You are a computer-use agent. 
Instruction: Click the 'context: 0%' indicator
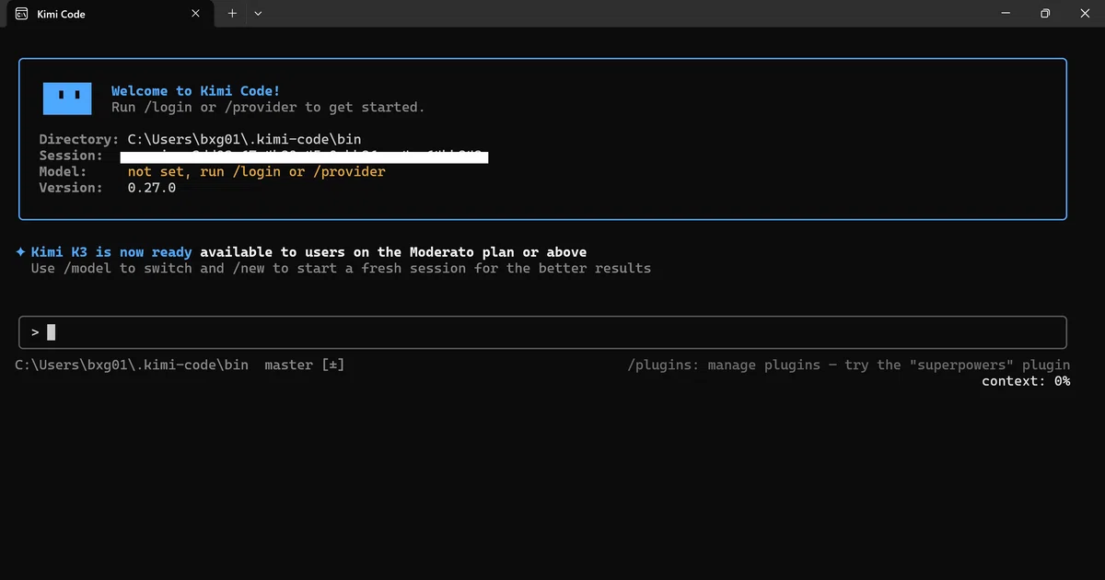[1026, 381]
